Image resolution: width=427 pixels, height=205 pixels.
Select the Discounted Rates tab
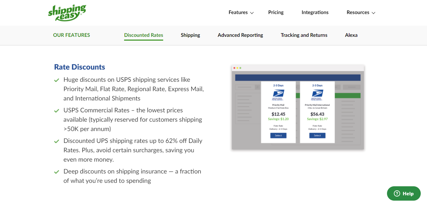[x=143, y=35]
